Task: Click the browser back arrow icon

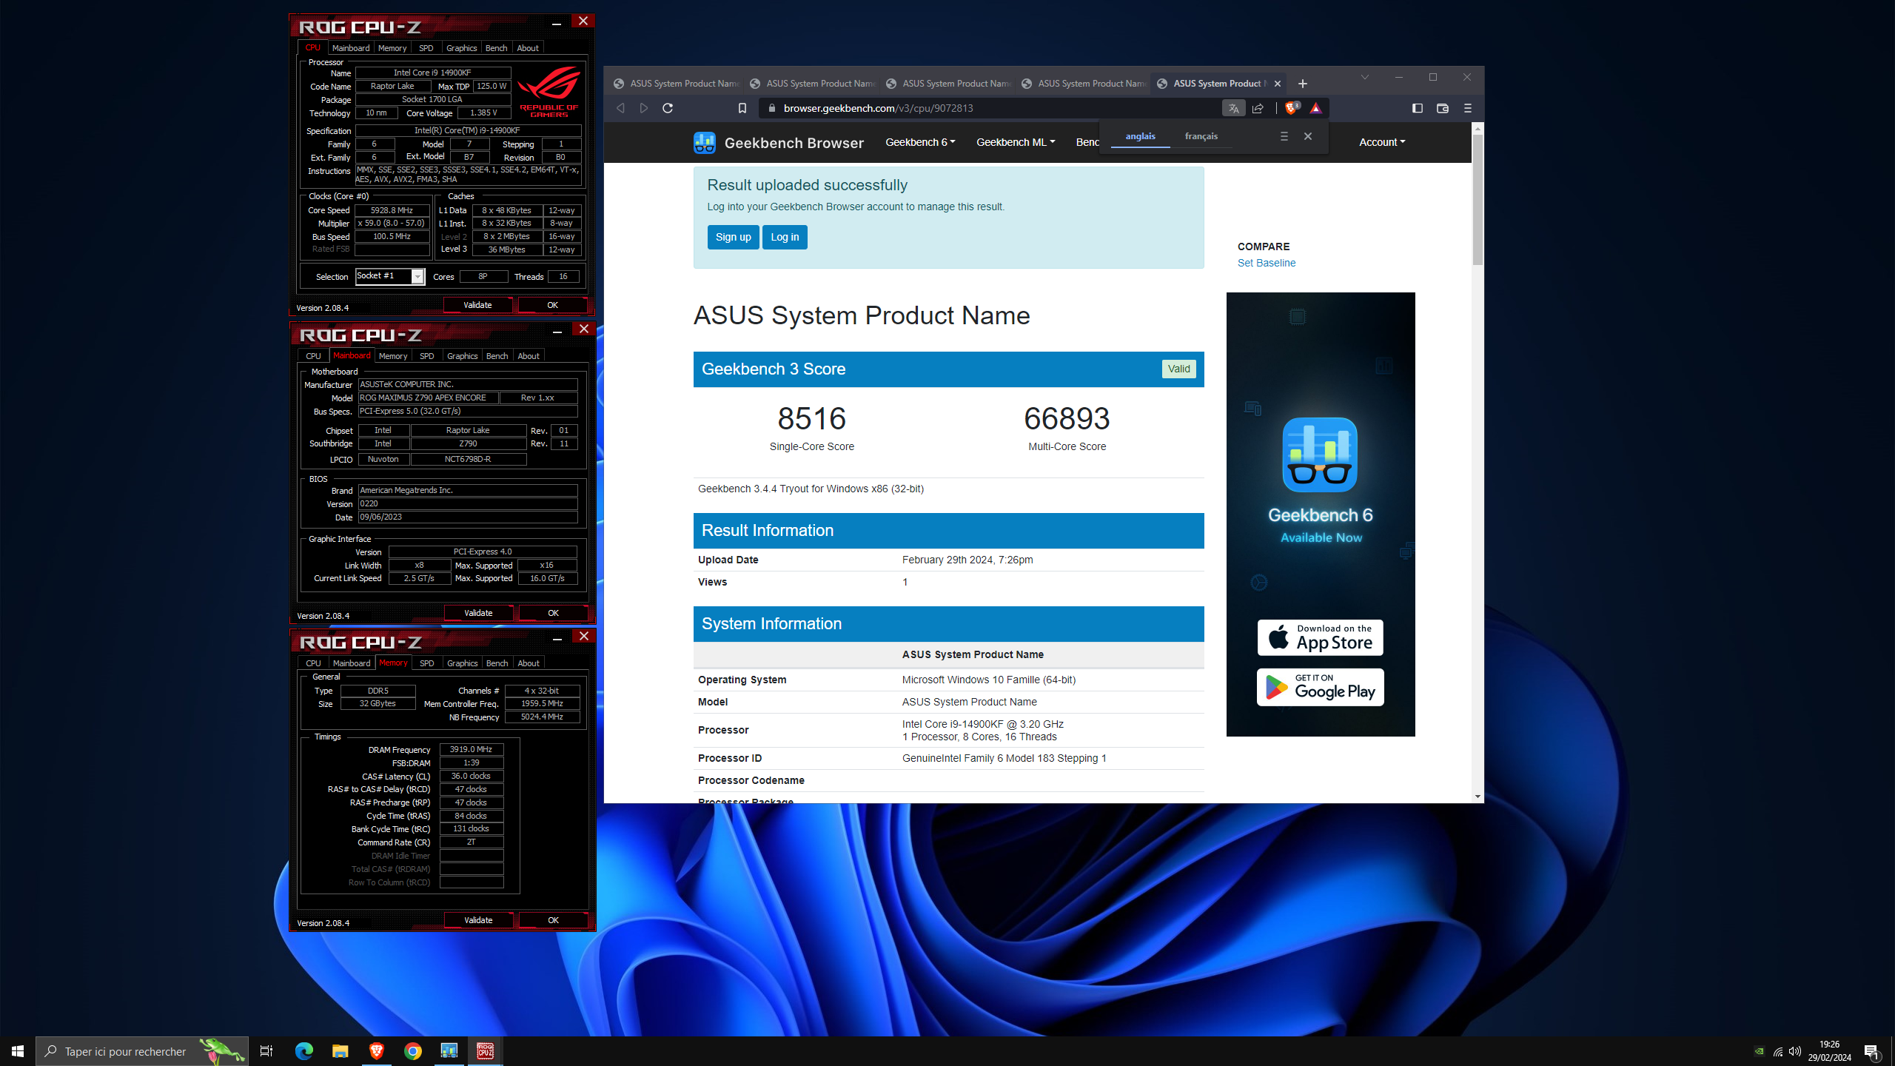Action: (x=620, y=108)
